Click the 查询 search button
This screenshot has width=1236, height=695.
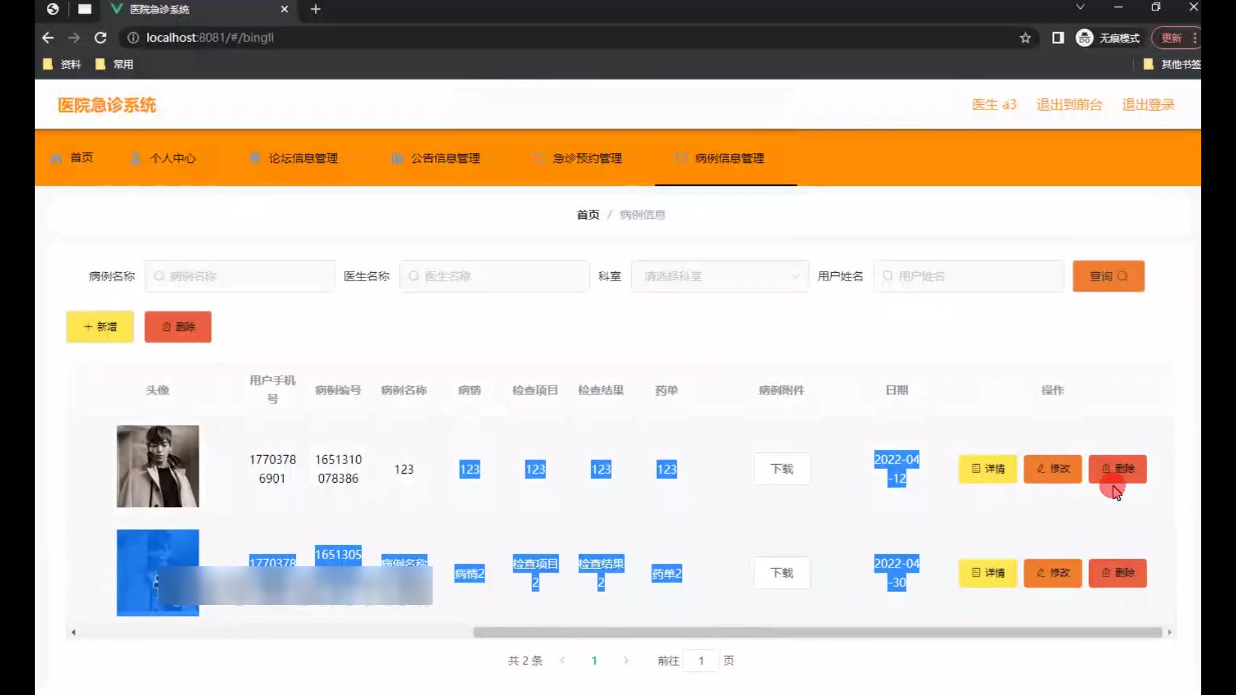[x=1108, y=276]
